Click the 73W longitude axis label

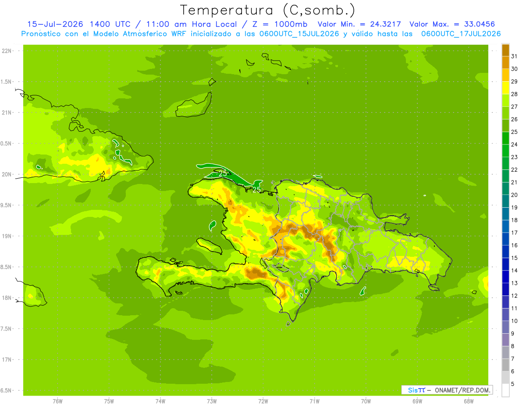(x=212, y=401)
